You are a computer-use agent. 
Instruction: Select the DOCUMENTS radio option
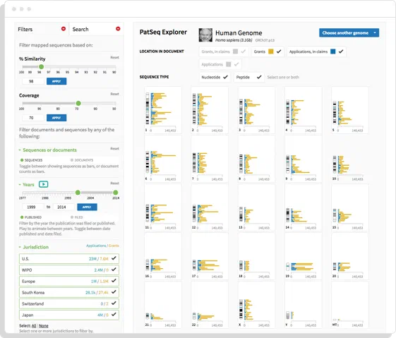click(x=72, y=160)
